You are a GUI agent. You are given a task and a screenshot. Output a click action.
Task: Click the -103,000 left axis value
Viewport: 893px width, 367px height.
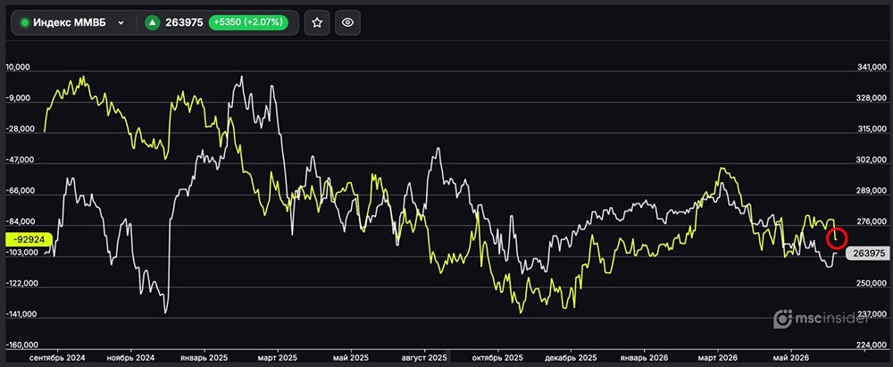pos(21,252)
